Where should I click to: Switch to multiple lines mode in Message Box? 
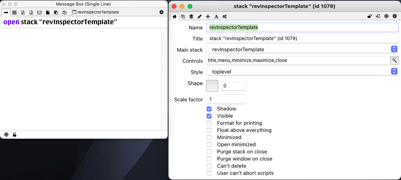click(14, 12)
